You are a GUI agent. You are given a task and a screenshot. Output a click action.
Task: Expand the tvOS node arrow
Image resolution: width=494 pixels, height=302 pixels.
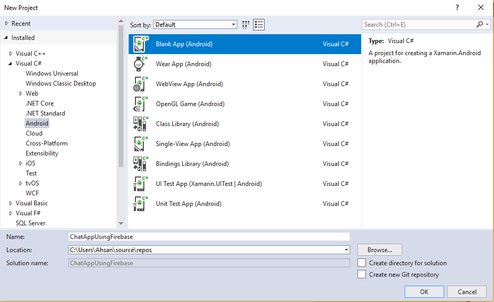point(21,183)
